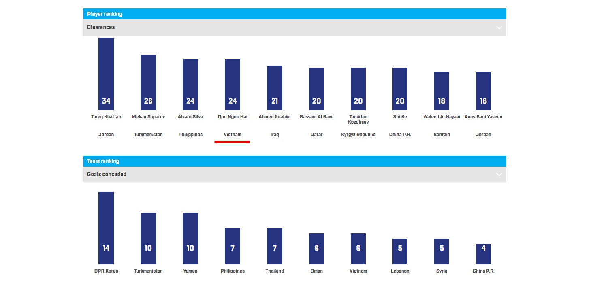Click the name Álvaro Silva
This screenshot has height=296, width=593.
click(190, 117)
